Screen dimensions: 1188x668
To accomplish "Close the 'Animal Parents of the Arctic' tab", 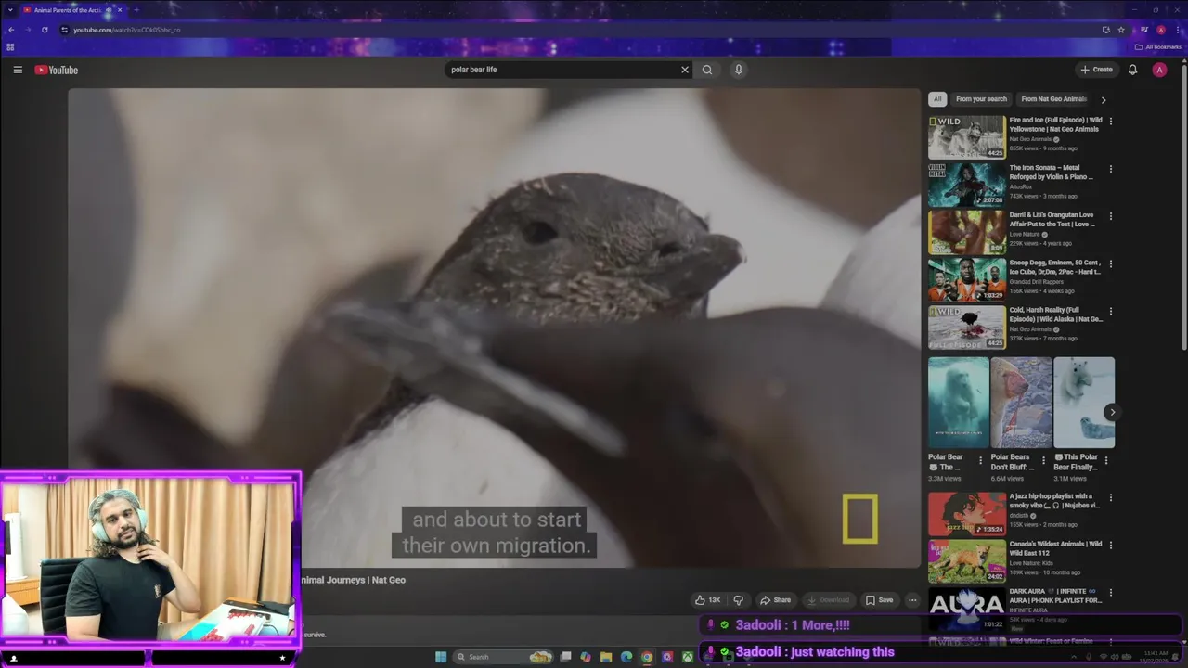I will tap(119, 10).
